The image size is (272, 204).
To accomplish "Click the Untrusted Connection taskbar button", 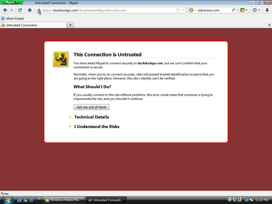I will (106, 200).
